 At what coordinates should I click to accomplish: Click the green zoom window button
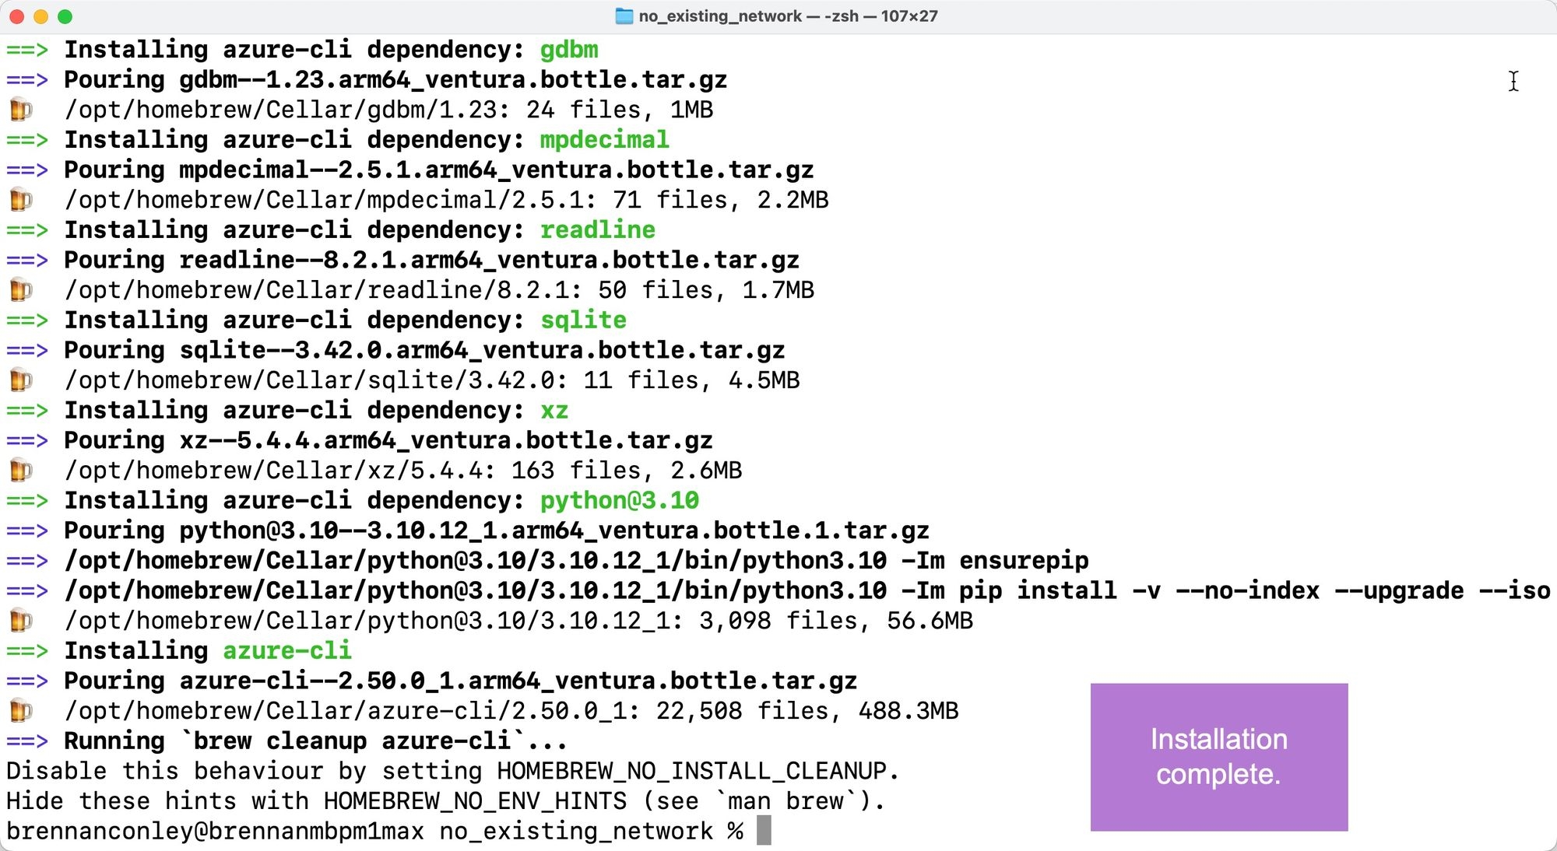(x=65, y=16)
